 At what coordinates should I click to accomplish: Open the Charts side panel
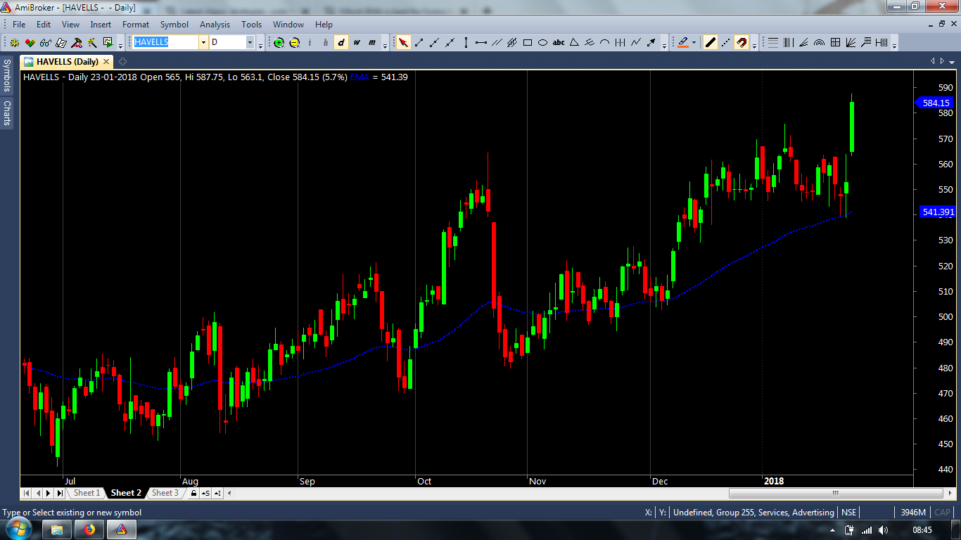click(7, 113)
